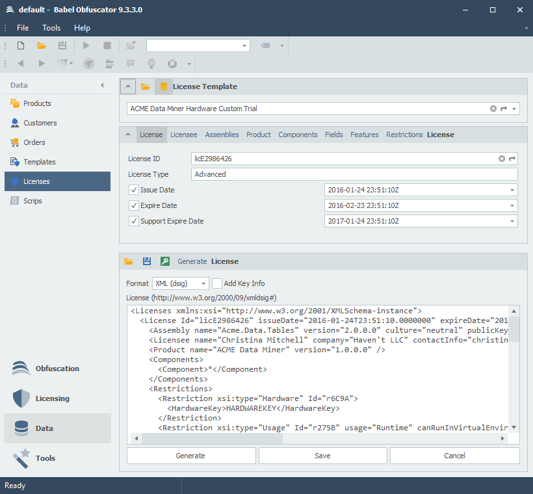Click the Play/run toolbar icon
This screenshot has width=533, height=494.
click(86, 45)
